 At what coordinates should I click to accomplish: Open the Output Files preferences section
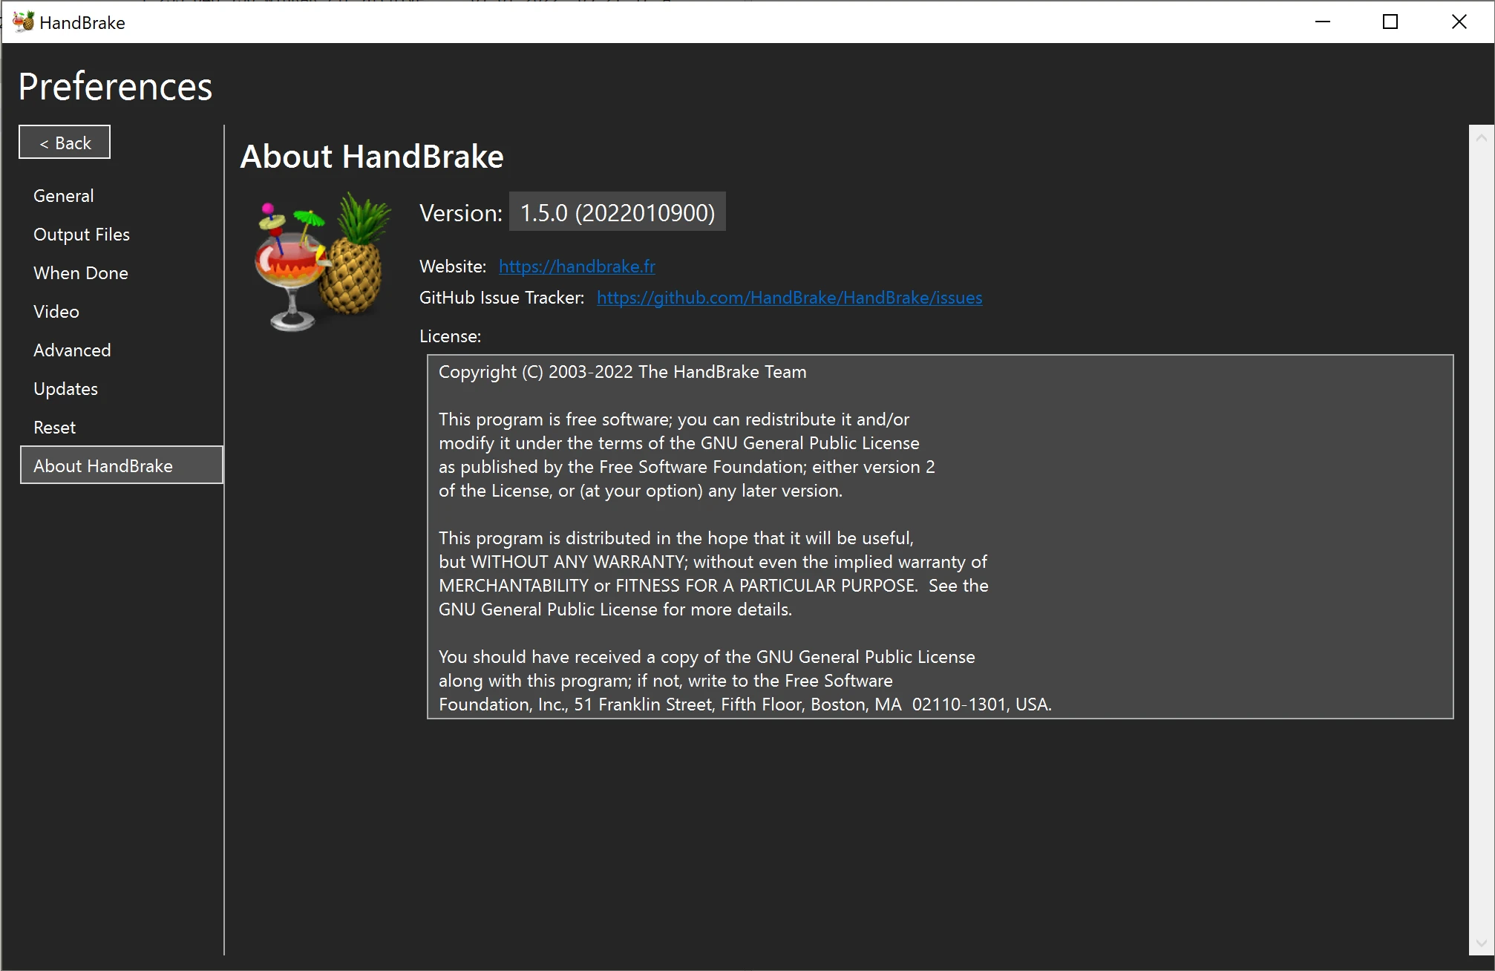click(82, 235)
